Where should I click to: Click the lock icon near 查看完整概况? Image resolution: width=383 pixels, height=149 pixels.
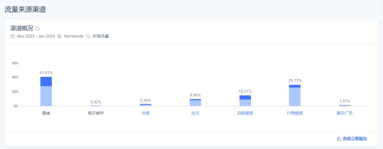(339, 139)
